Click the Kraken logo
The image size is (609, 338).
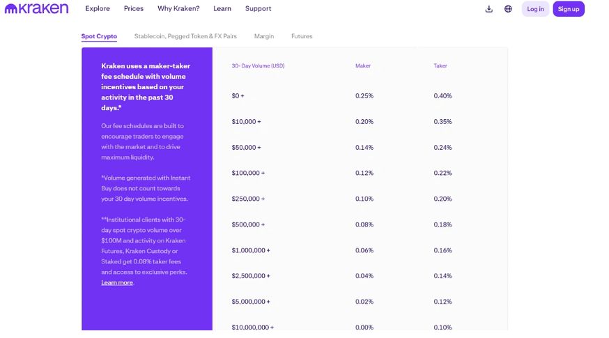(x=36, y=9)
